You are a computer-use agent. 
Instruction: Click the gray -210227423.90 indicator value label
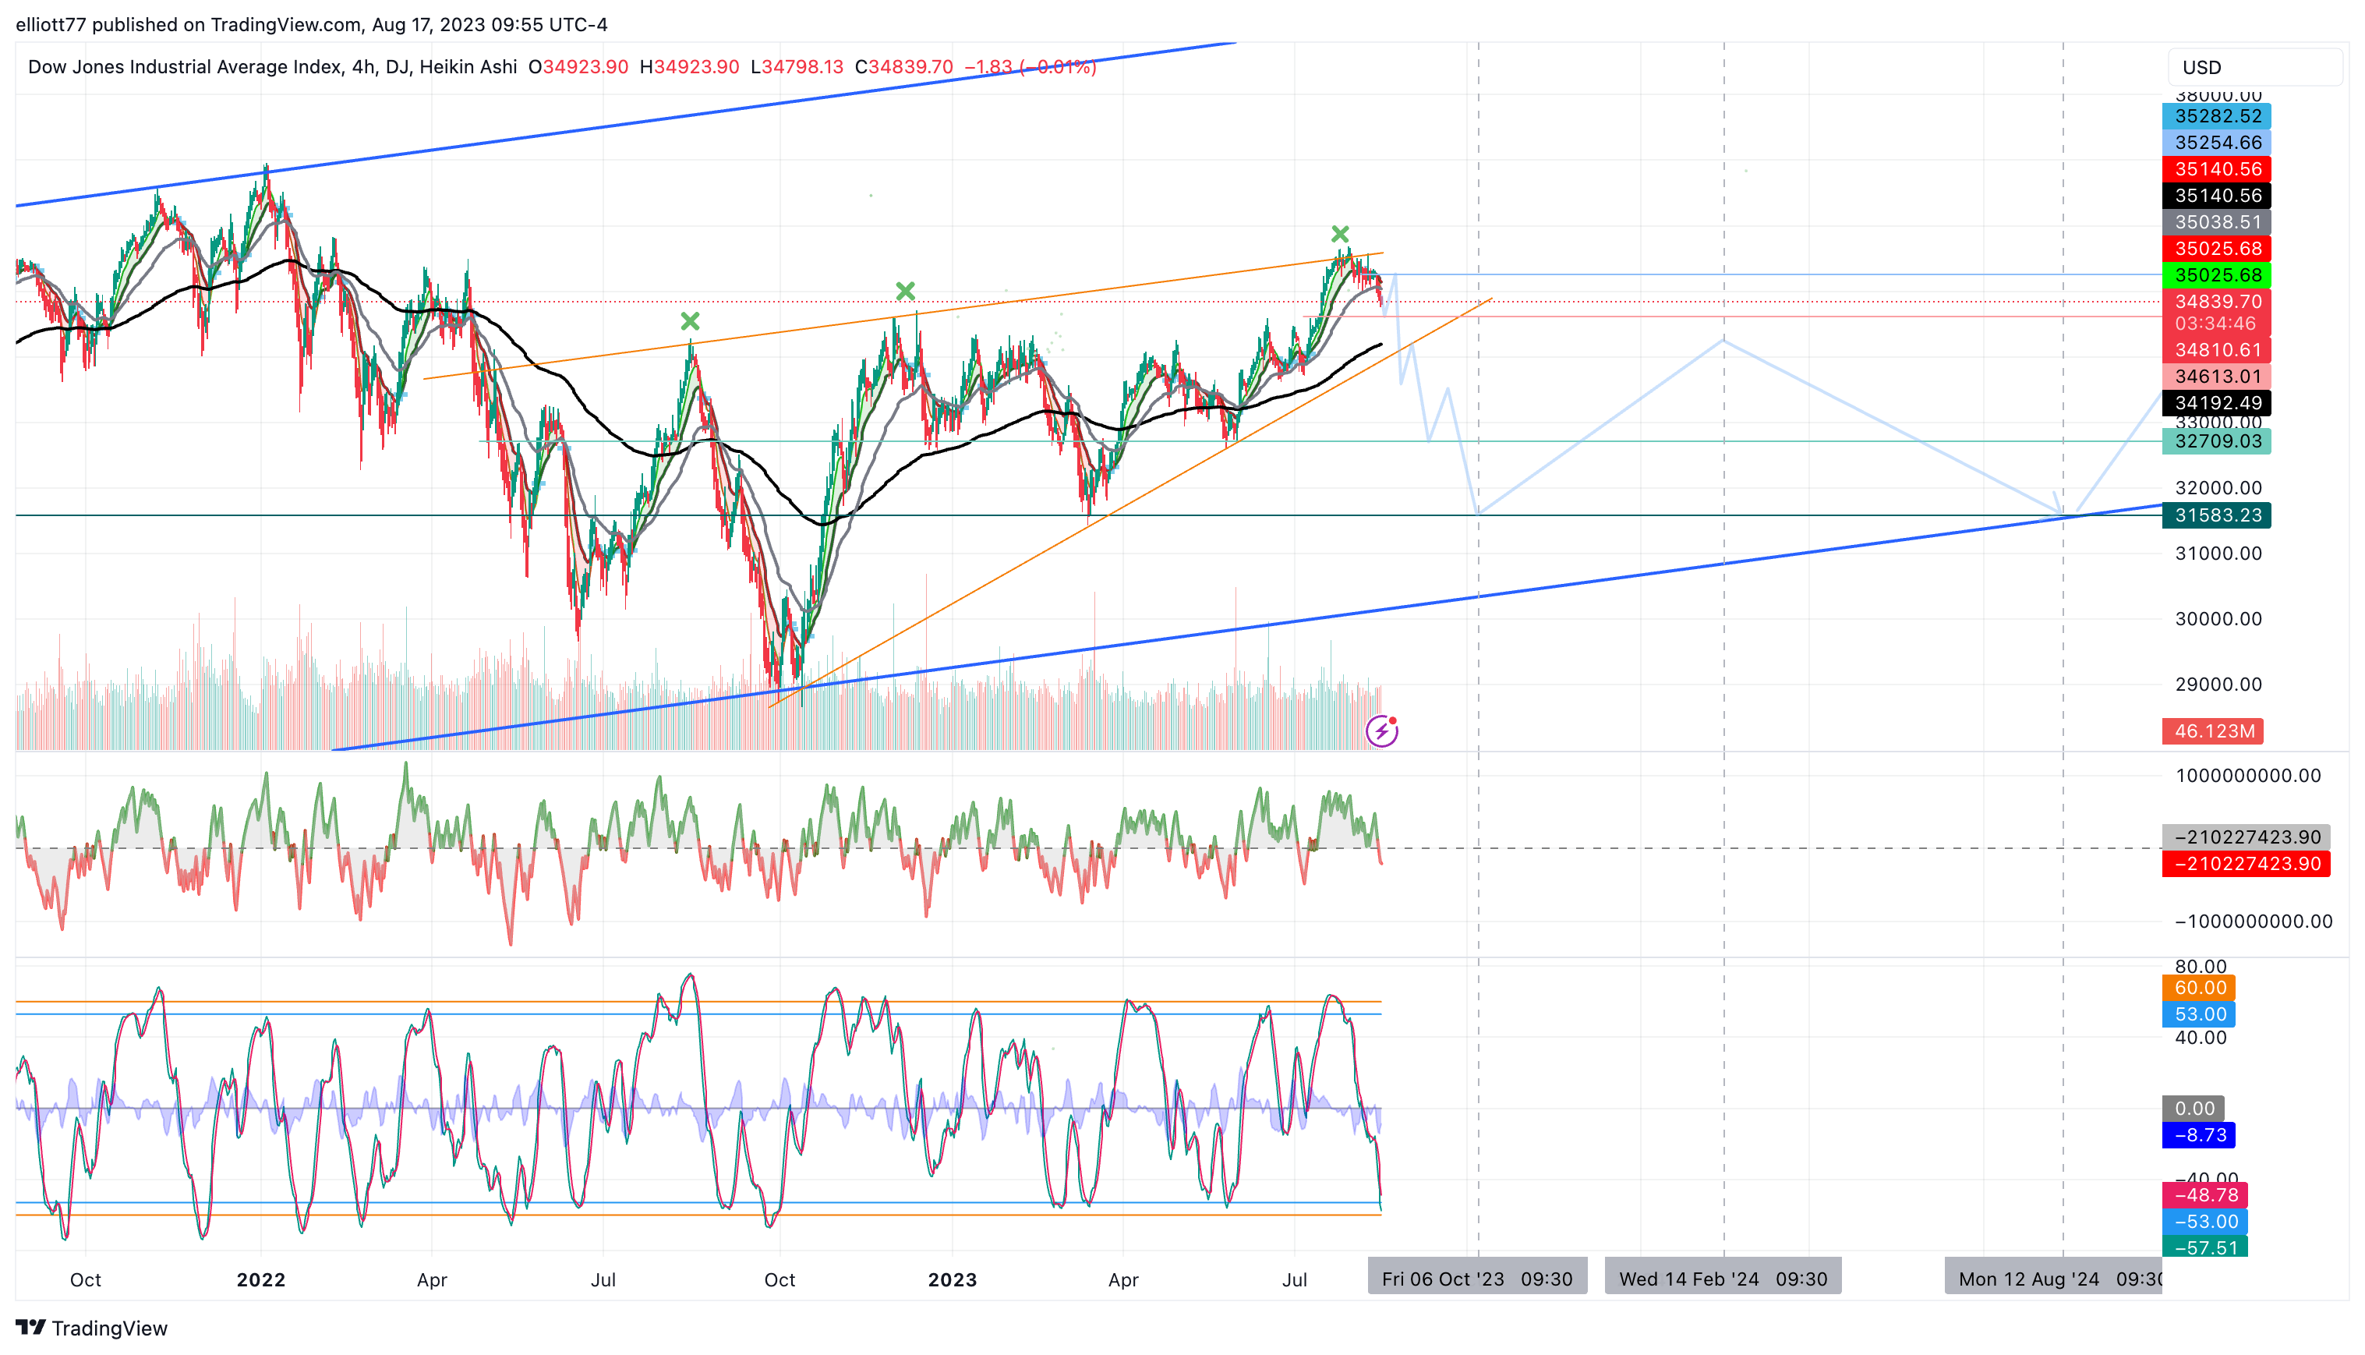tap(2246, 837)
